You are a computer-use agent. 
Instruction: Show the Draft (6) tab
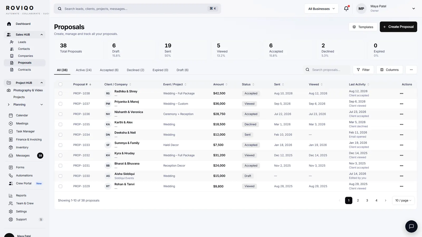click(183, 70)
